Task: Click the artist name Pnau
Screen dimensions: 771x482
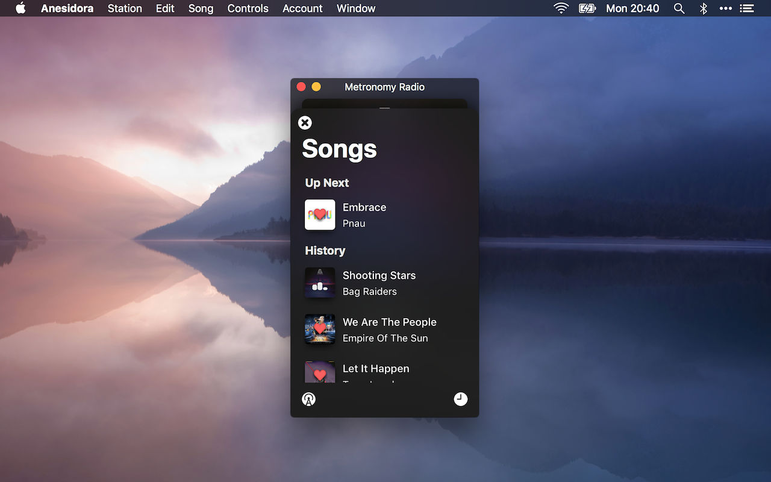Action: (354, 224)
